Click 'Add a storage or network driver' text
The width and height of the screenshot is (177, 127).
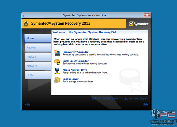point(78,82)
